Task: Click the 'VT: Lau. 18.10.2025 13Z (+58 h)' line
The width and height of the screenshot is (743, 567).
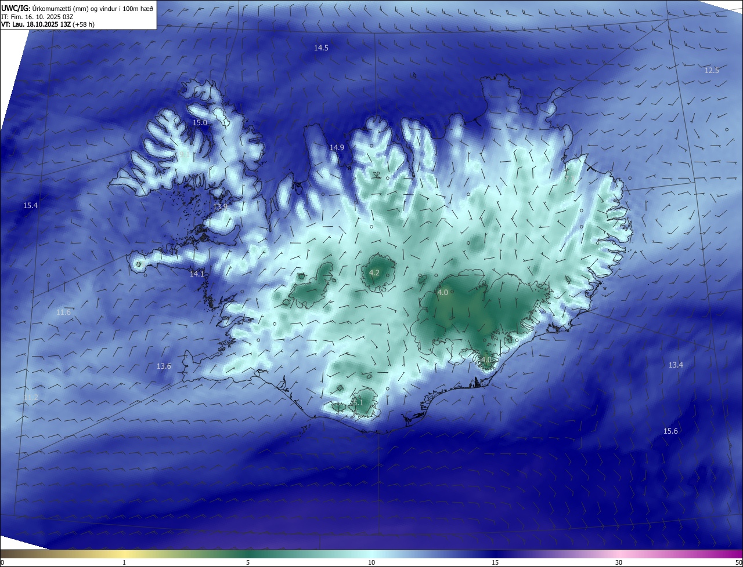Action: [x=48, y=24]
